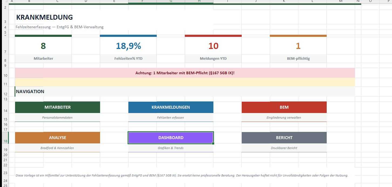
Task: Open the orange ANALYSE button
Action: coord(57,138)
